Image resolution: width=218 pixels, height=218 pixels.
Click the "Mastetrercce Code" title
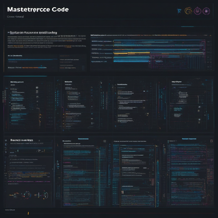point(38,10)
